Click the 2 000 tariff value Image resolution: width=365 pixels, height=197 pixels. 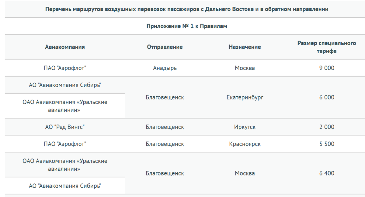click(327, 127)
